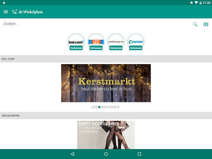Tap the Android home circle button
Image resolution: width=212 pixels, height=159 pixels.
click(x=106, y=154)
